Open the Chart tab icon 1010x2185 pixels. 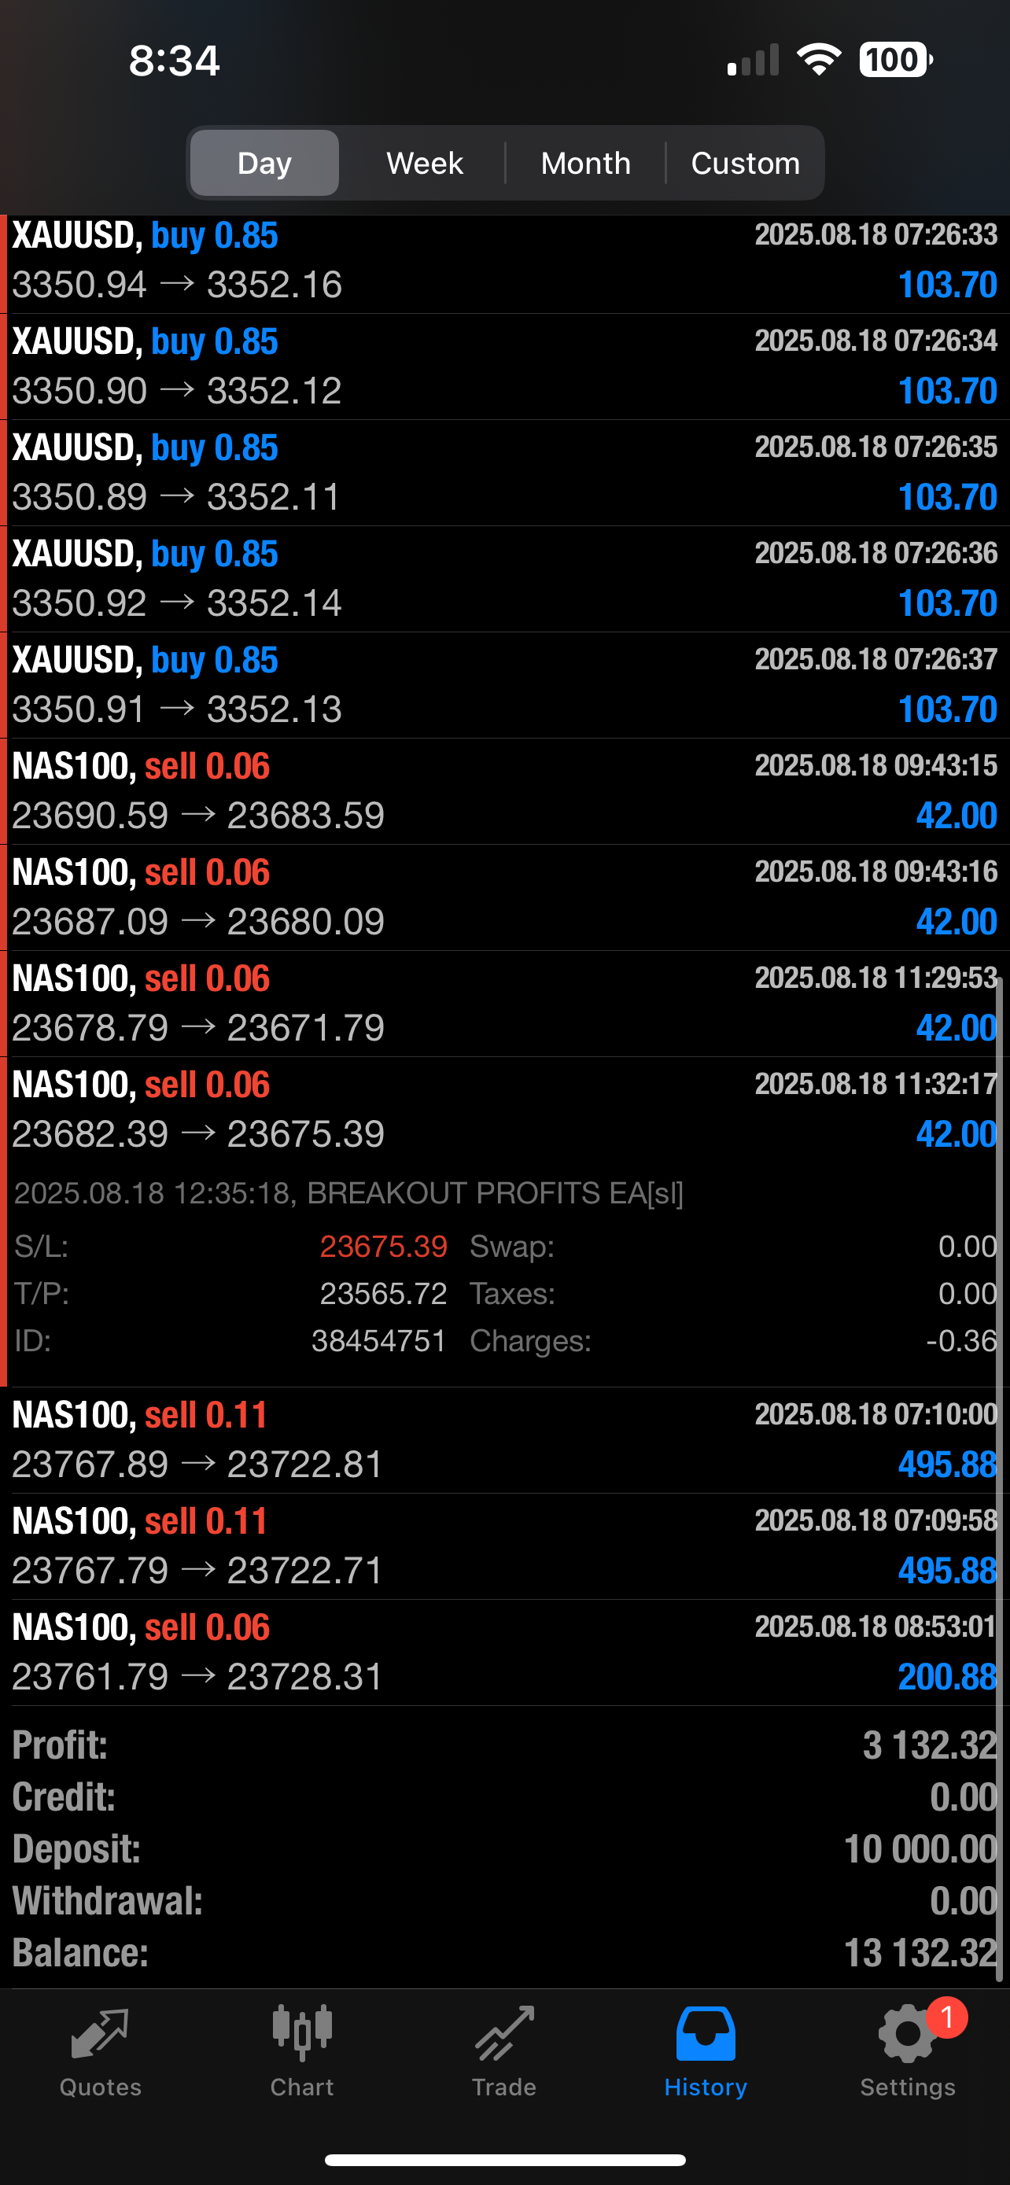(x=302, y=2033)
